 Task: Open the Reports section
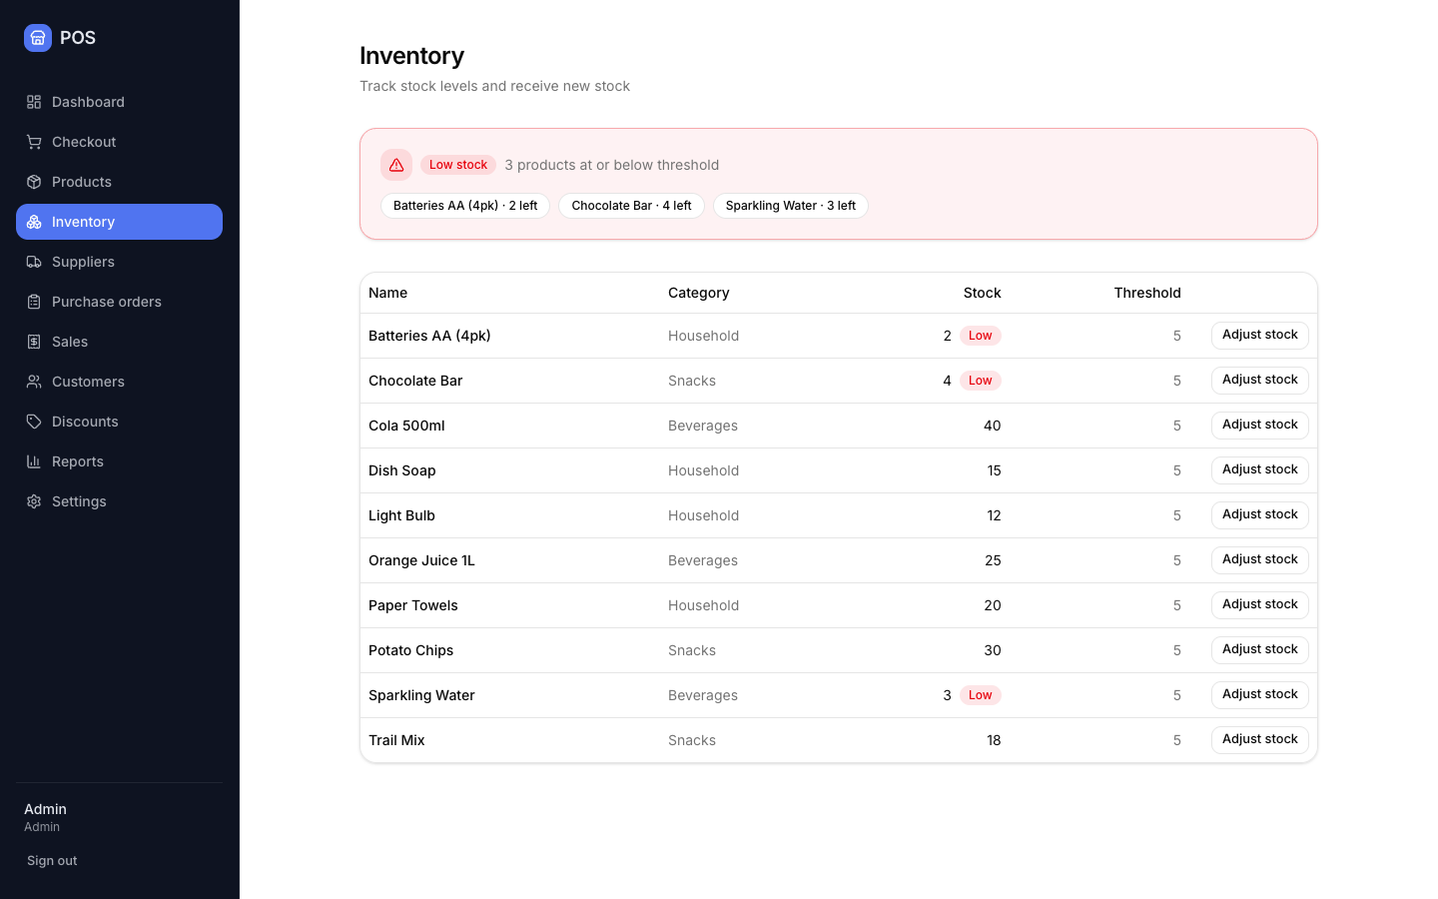[x=119, y=461]
